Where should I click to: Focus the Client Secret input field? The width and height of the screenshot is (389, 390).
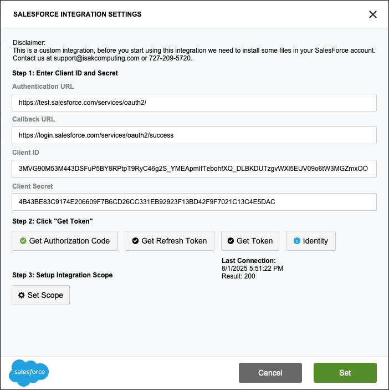tap(194, 202)
